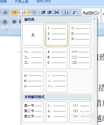Select the 第一节 第二节 numbering format

click(x=33, y=112)
